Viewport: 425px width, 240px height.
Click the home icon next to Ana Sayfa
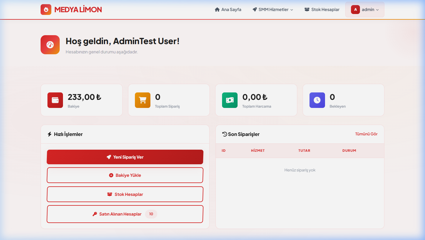tap(217, 9)
